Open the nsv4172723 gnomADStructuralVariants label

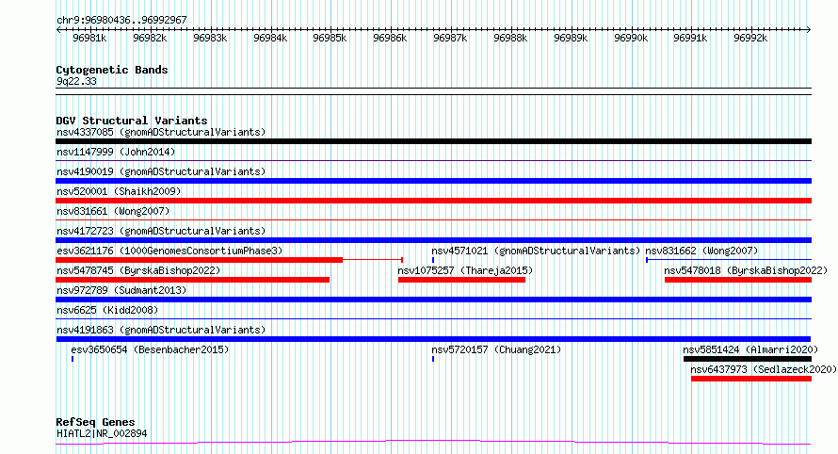(x=161, y=231)
